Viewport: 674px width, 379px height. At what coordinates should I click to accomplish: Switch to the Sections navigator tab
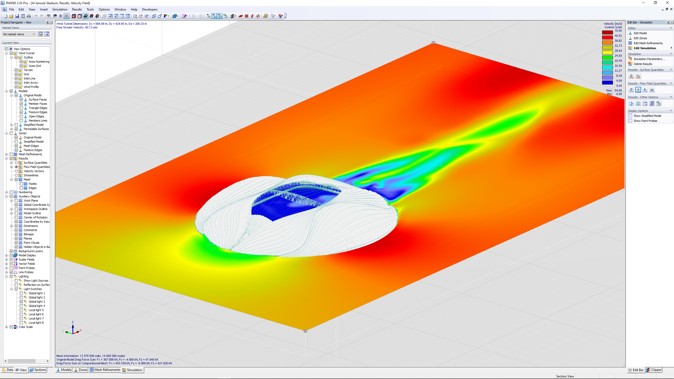coord(38,370)
